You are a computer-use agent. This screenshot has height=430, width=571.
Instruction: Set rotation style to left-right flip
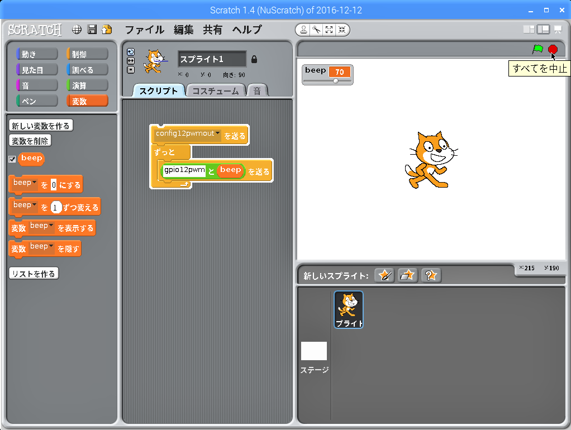click(131, 61)
